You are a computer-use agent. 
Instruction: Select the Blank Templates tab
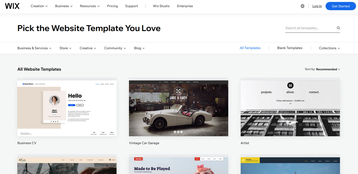click(x=290, y=48)
